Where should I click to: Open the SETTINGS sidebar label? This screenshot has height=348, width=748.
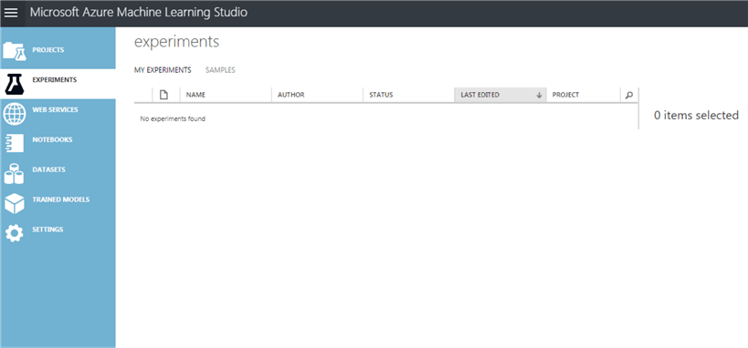[x=47, y=230]
